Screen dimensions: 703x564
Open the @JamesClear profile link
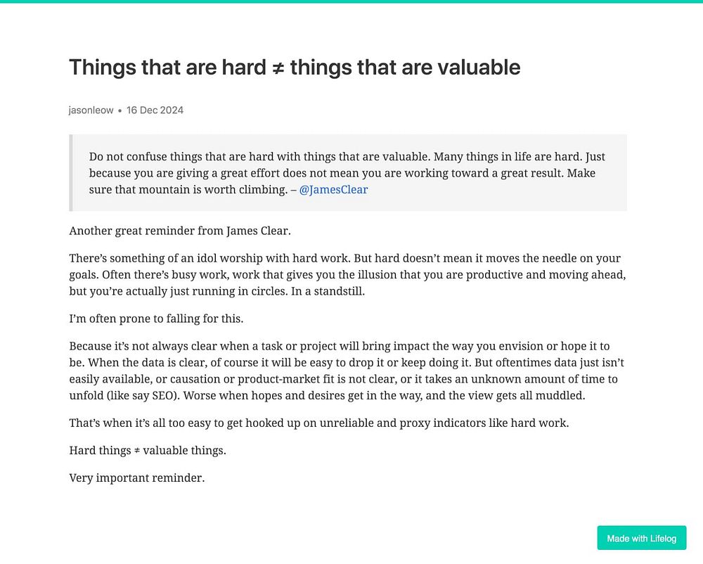click(x=333, y=190)
